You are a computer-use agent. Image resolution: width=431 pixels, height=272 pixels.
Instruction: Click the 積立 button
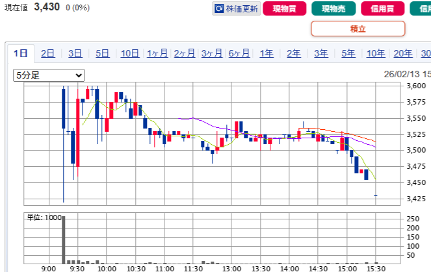358,29
